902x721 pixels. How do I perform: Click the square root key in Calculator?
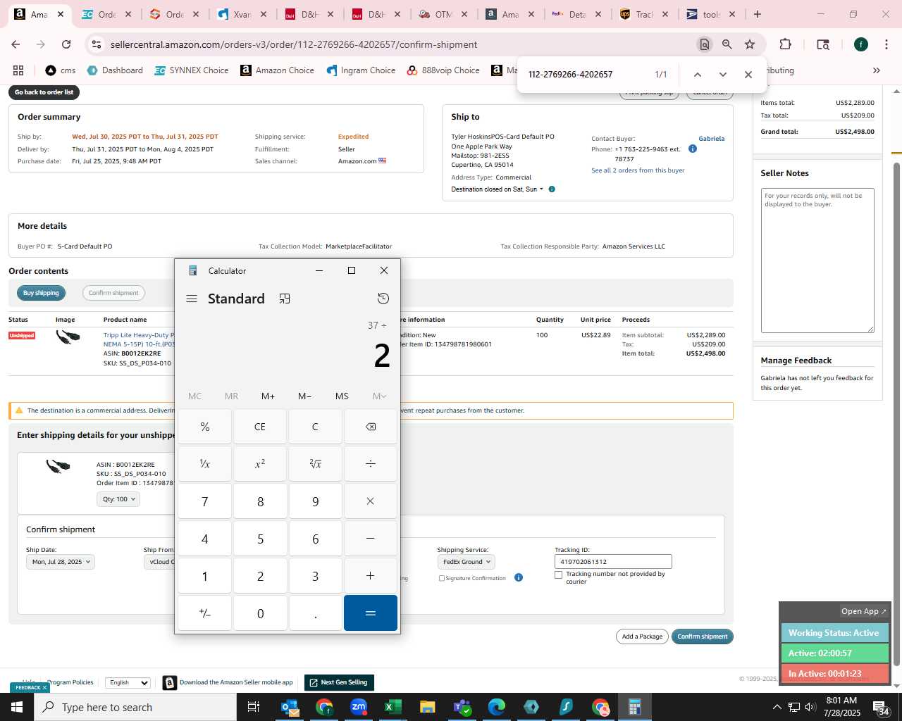point(315,463)
